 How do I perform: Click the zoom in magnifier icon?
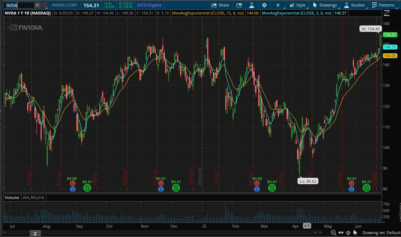(334, 233)
